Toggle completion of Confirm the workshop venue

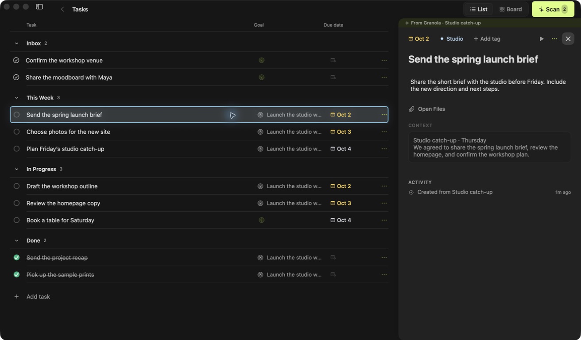tap(16, 60)
